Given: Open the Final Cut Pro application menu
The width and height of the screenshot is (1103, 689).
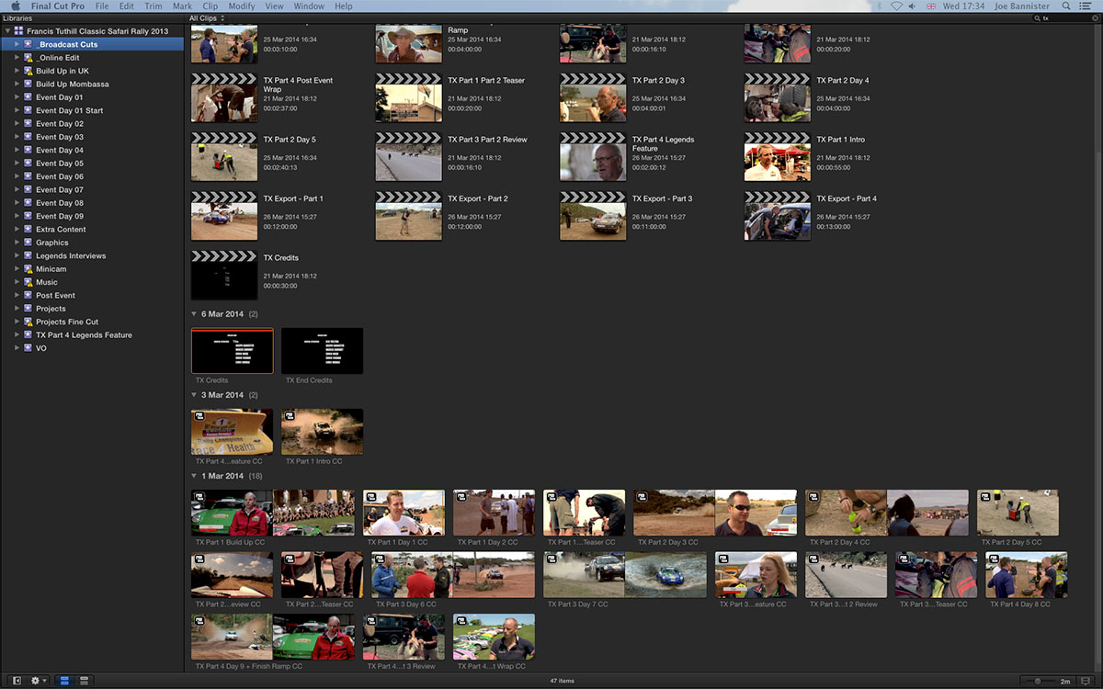Looking at the screenshot, I should (58, 6).
